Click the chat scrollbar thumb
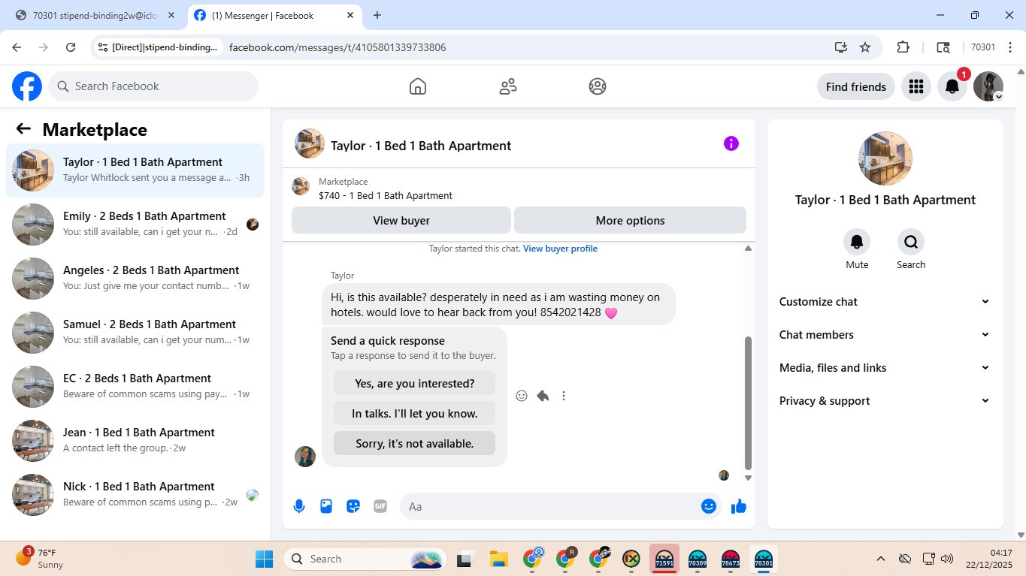This screenshot has height=576, width=1026. tap(748, 403)
